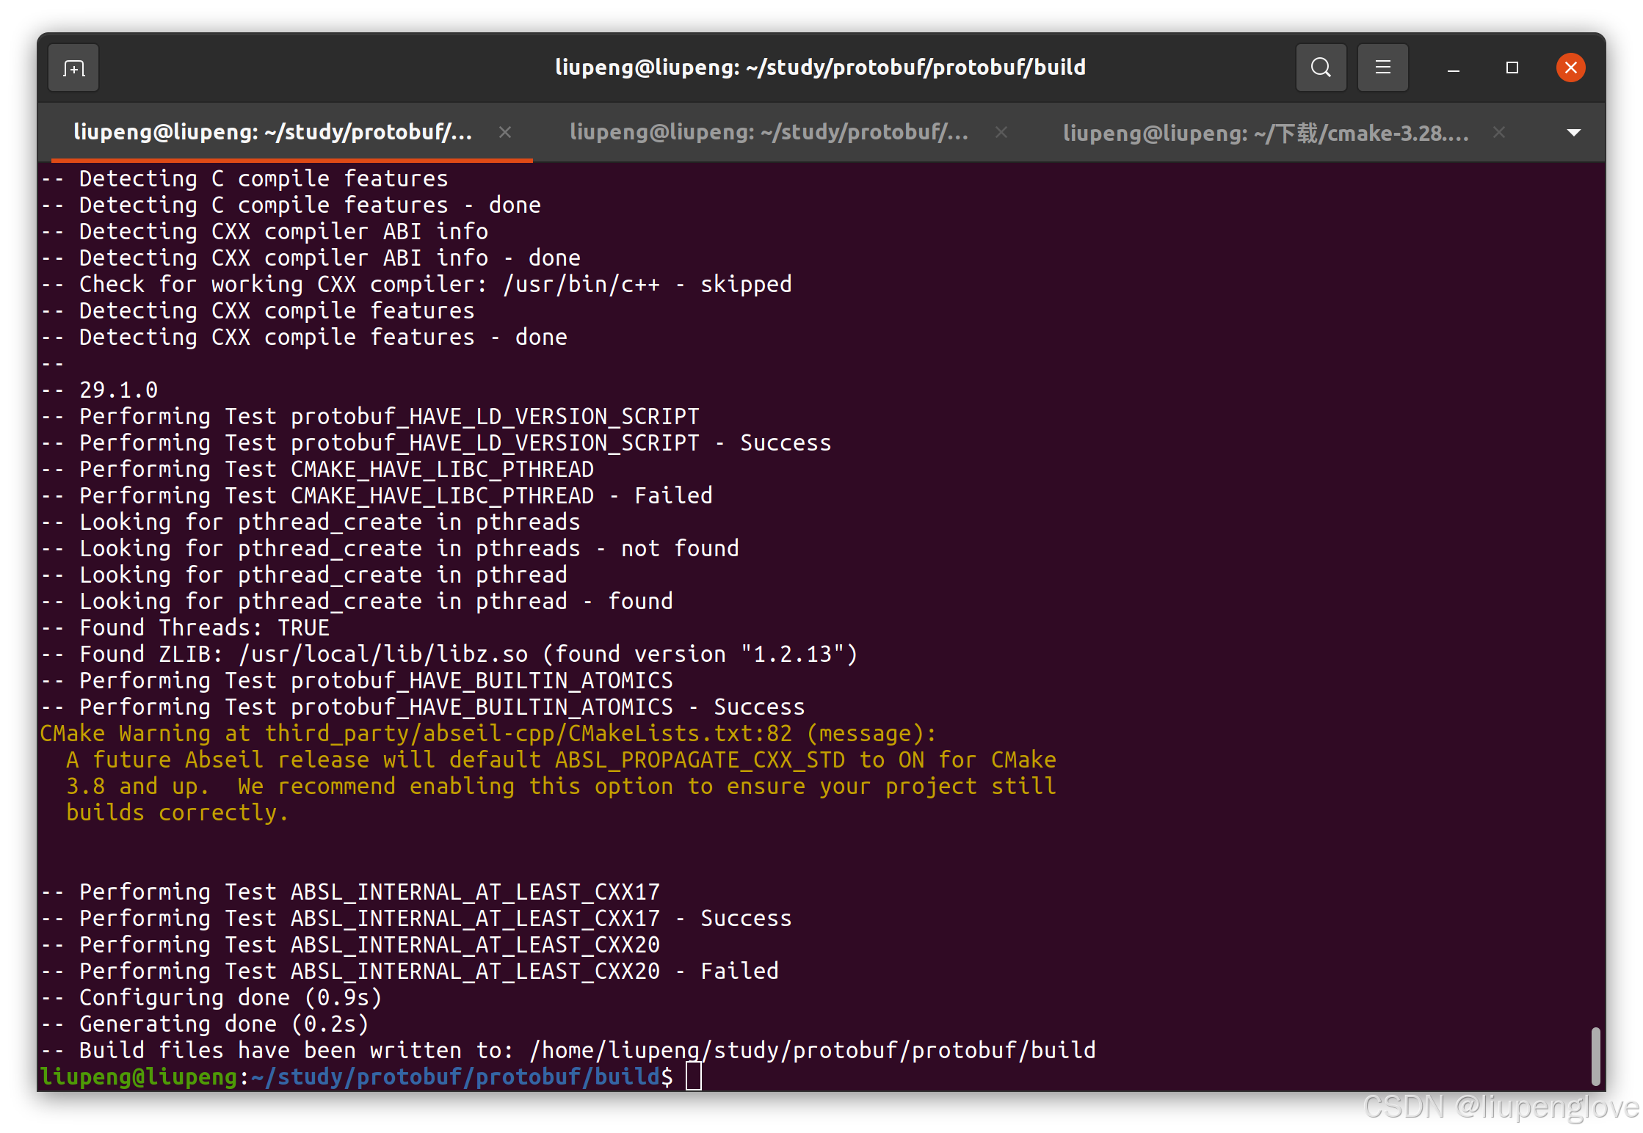Viewport: 1643px width, 1133px height.
Task: Minimize the terminal window
Action: 1453,68
